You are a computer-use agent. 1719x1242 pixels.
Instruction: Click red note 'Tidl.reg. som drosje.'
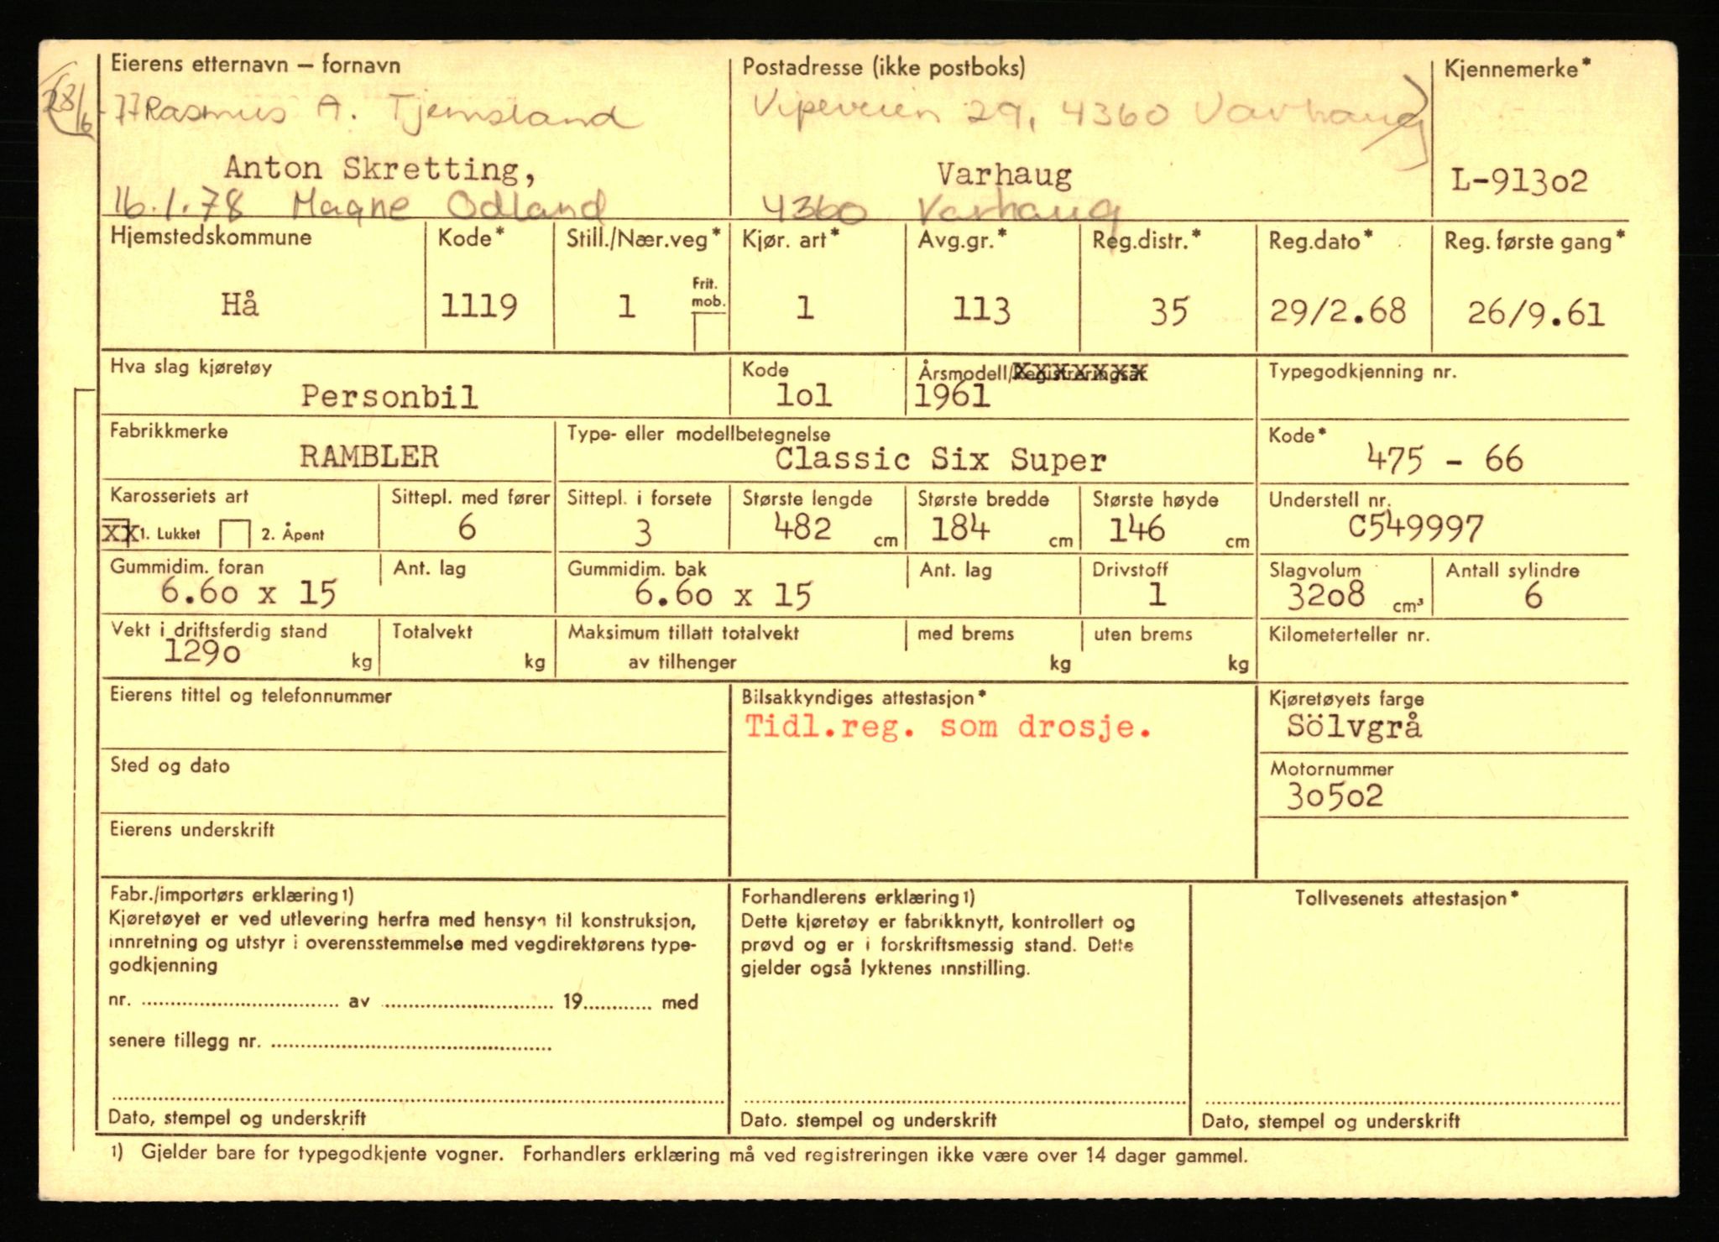[x=948, y=727]
